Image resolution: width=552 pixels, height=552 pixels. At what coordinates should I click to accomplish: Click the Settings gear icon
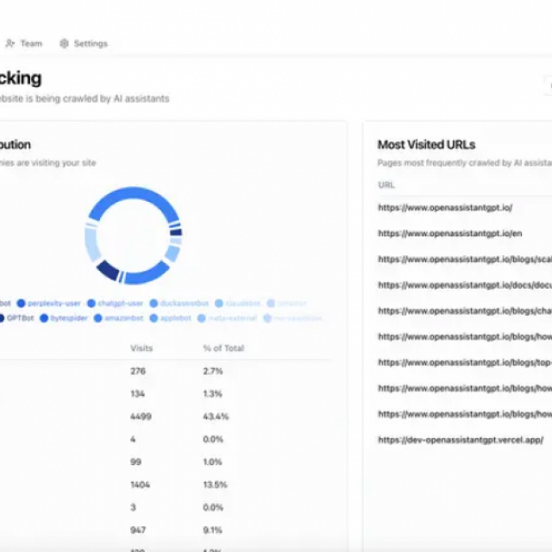pos(64,43)
